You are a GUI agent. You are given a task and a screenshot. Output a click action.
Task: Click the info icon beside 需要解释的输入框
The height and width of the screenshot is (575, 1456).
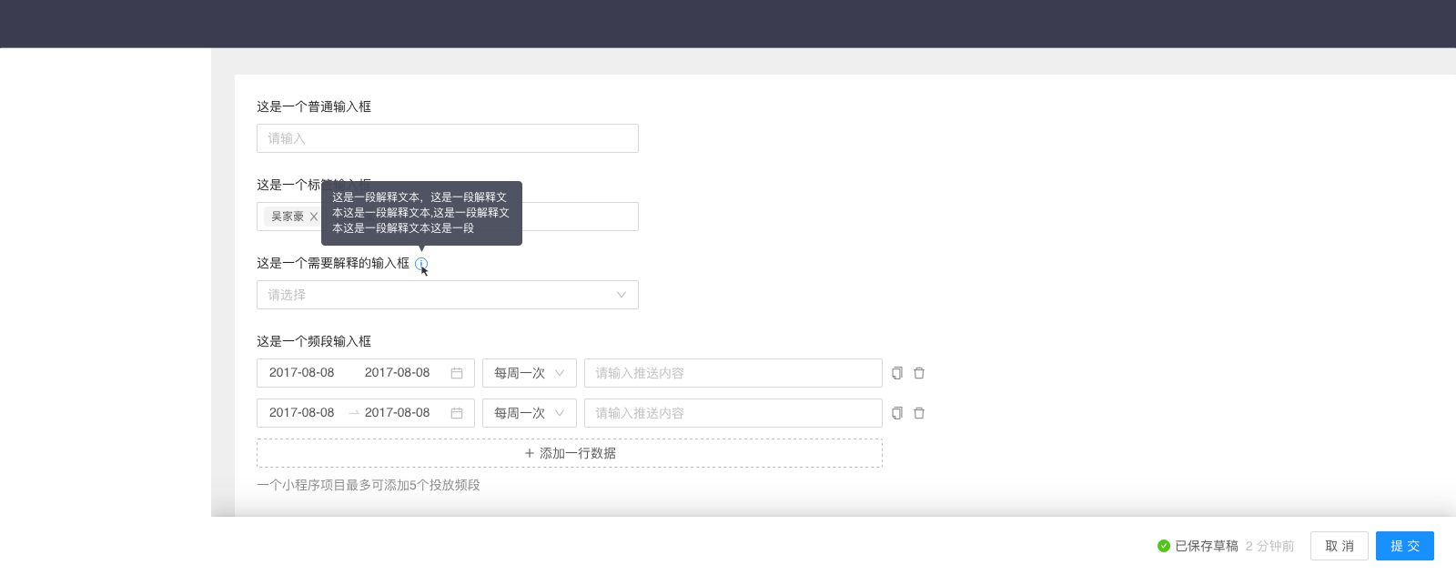[x=421, y=264]
